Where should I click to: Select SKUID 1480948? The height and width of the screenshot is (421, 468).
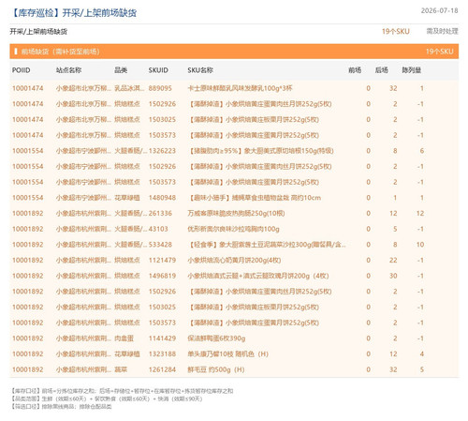point(162,198)
